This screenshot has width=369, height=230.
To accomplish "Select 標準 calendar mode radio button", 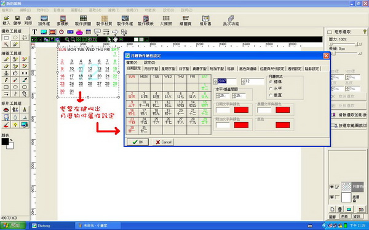I will 271,82.
